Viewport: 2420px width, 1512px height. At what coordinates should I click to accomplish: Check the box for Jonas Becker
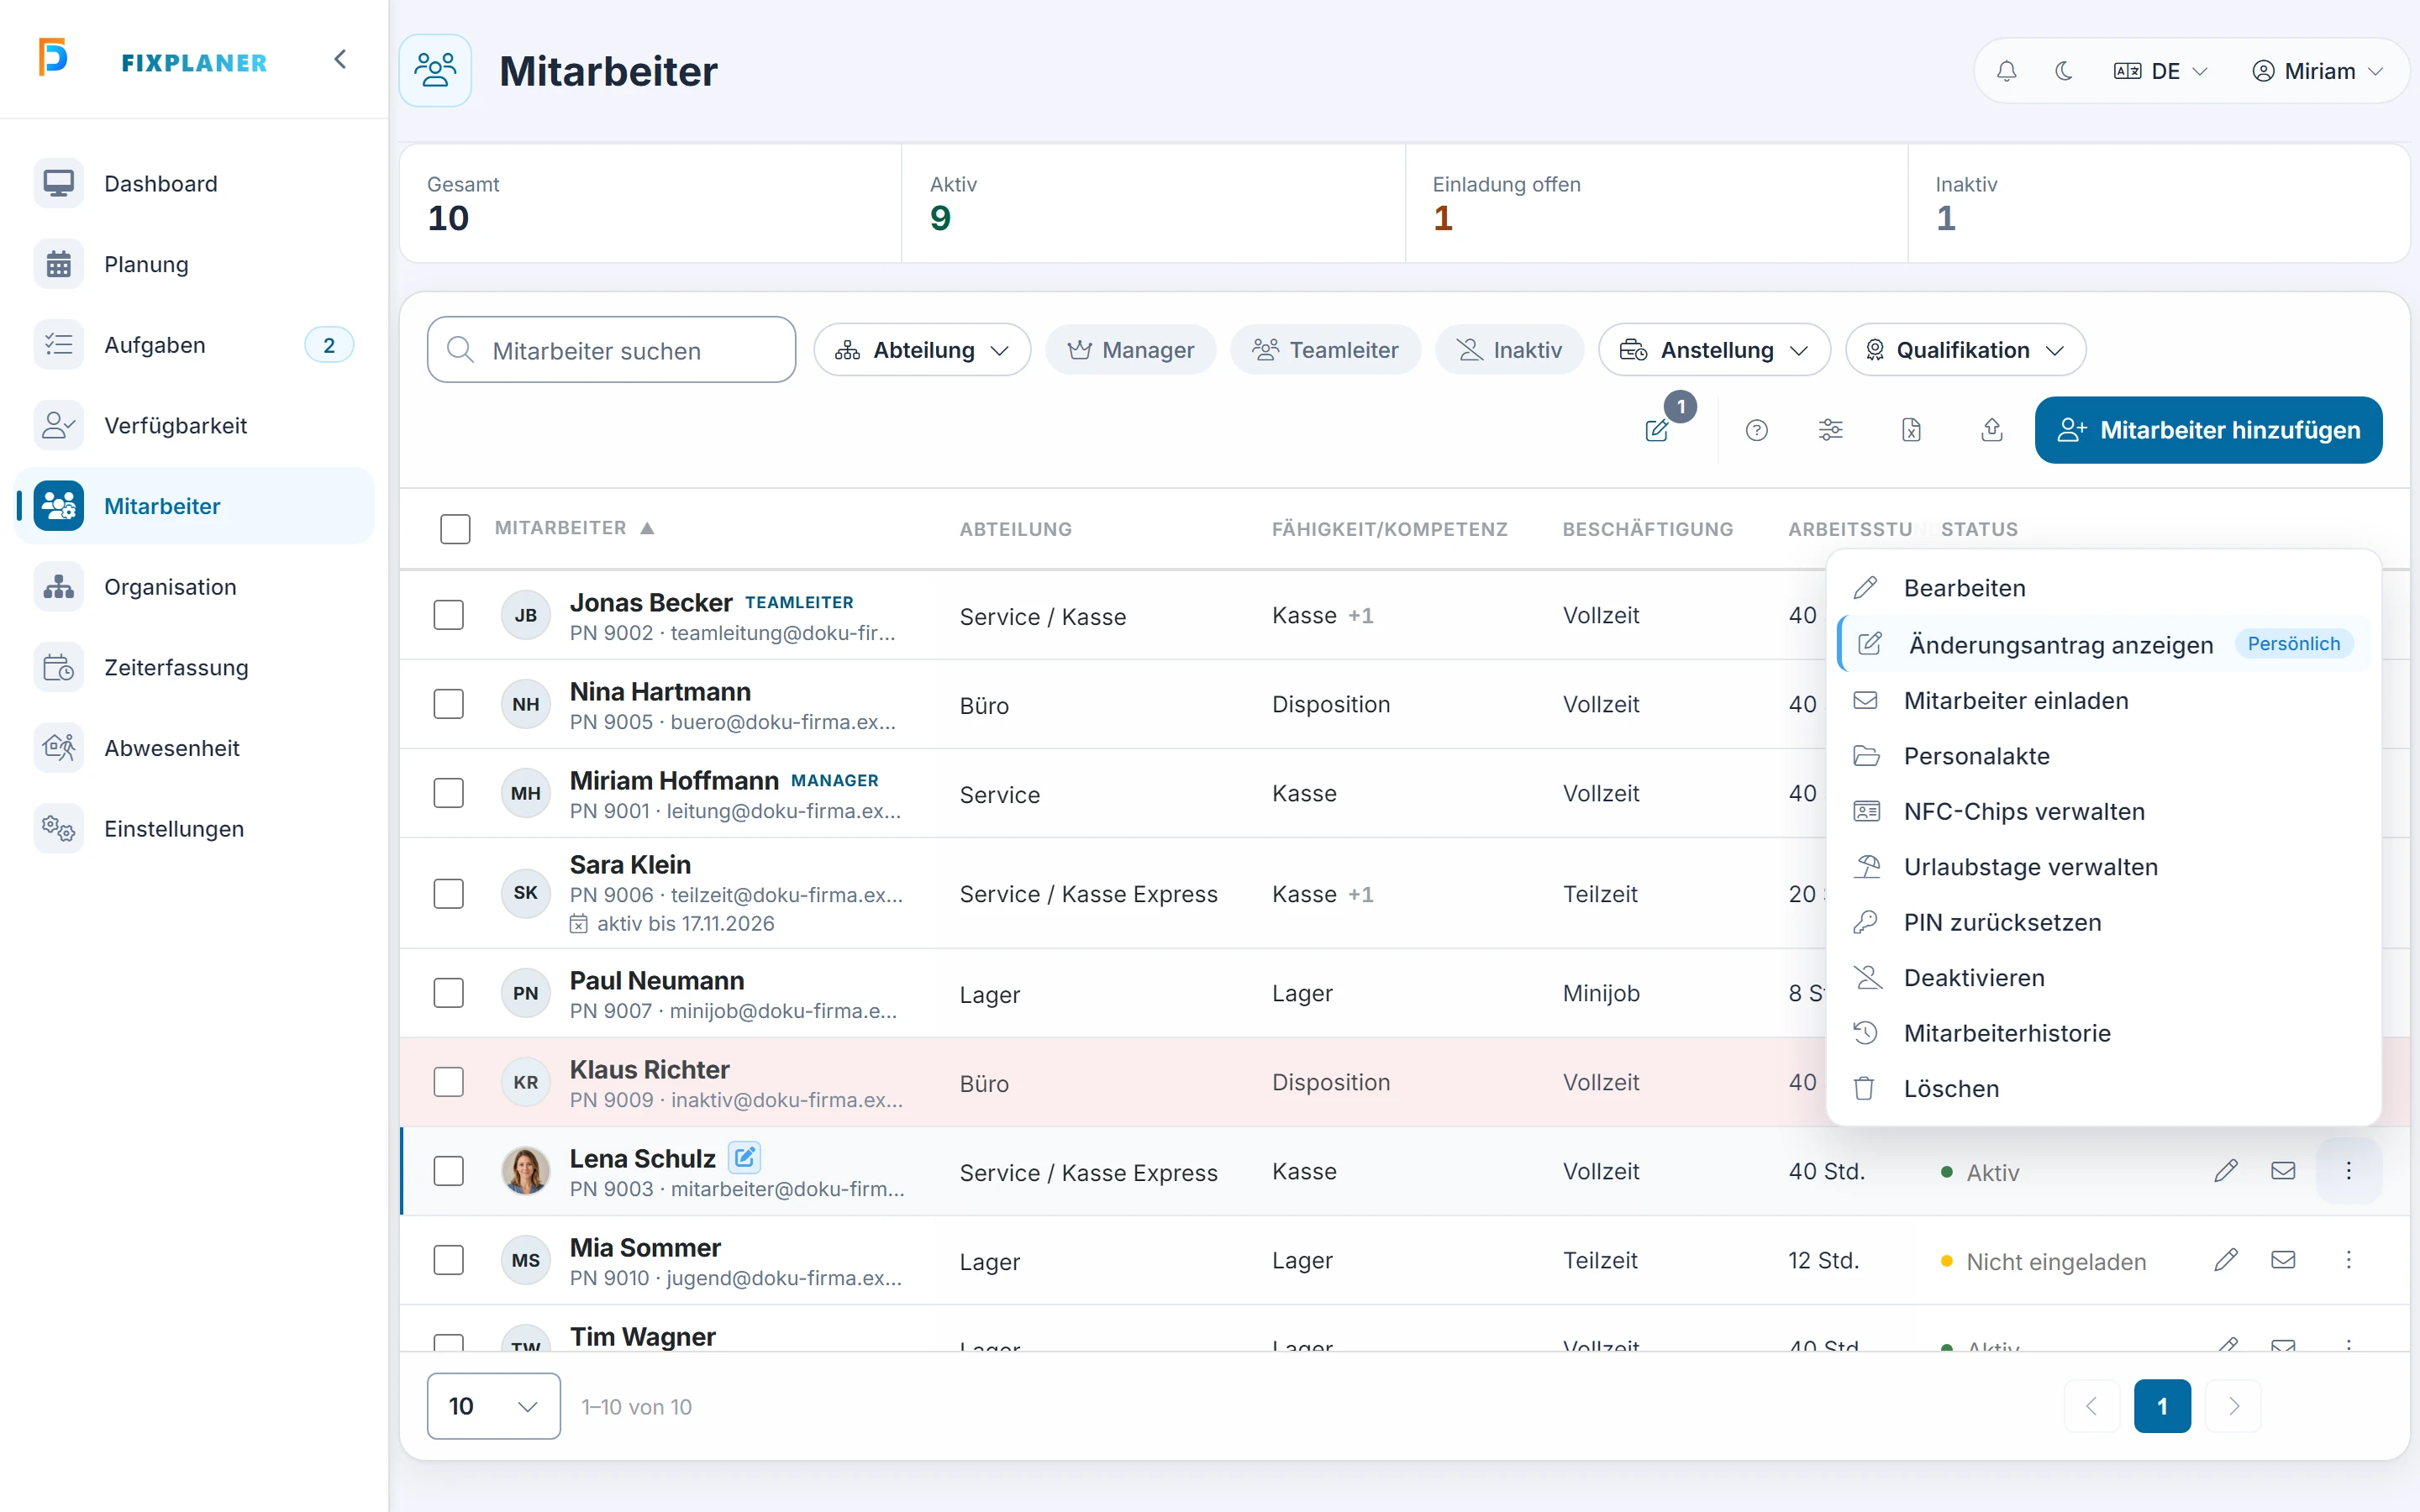[x=449, y=615]
